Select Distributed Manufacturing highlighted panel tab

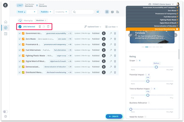[x=165, y=29]
